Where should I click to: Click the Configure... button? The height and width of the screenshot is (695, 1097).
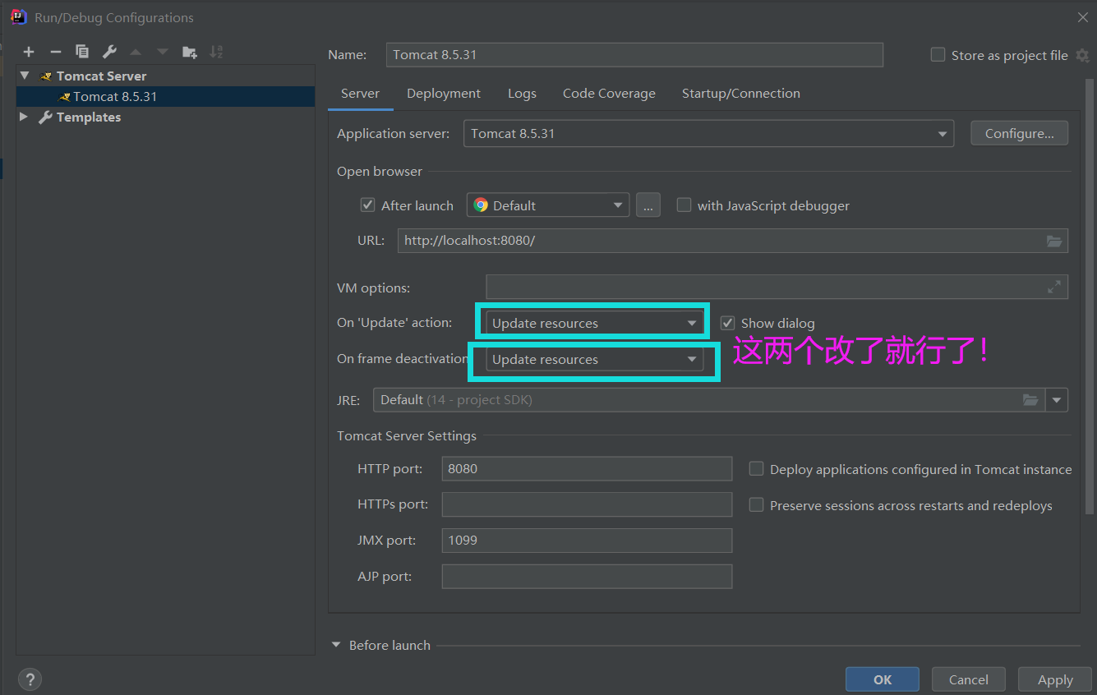[x=1019, y=134]
